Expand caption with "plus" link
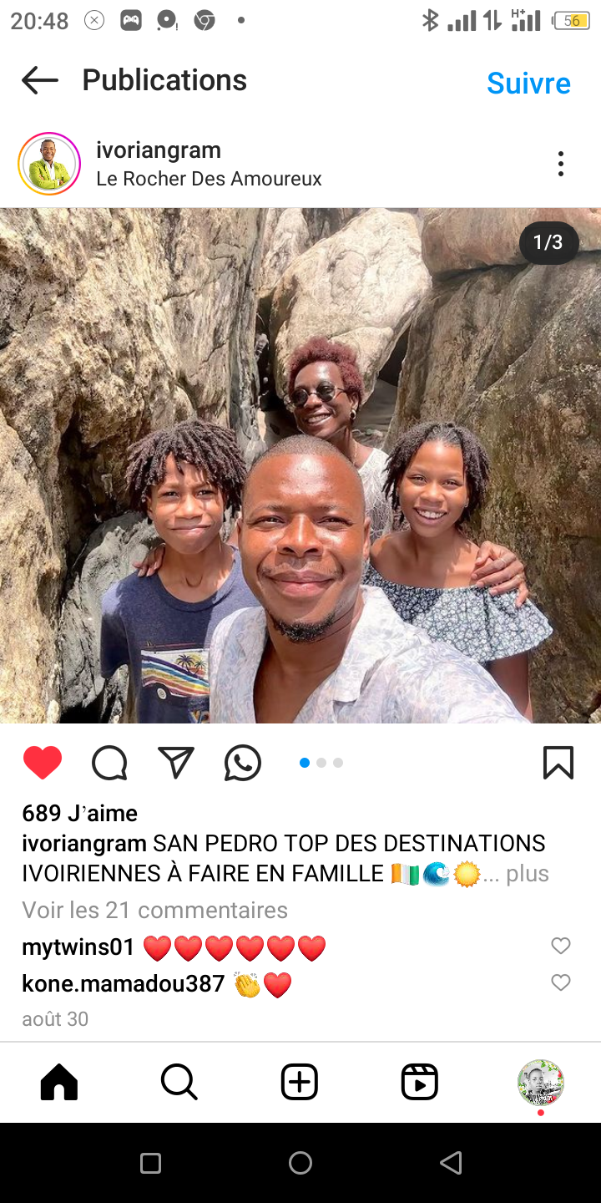Image resolution: width=601 pixels, height=1203 pixels. point(528,874)
